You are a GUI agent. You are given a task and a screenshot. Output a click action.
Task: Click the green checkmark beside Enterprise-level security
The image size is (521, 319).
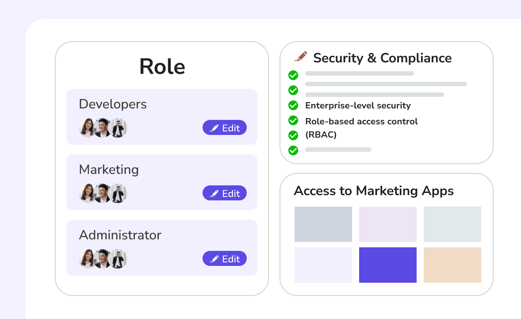point(293,105)
